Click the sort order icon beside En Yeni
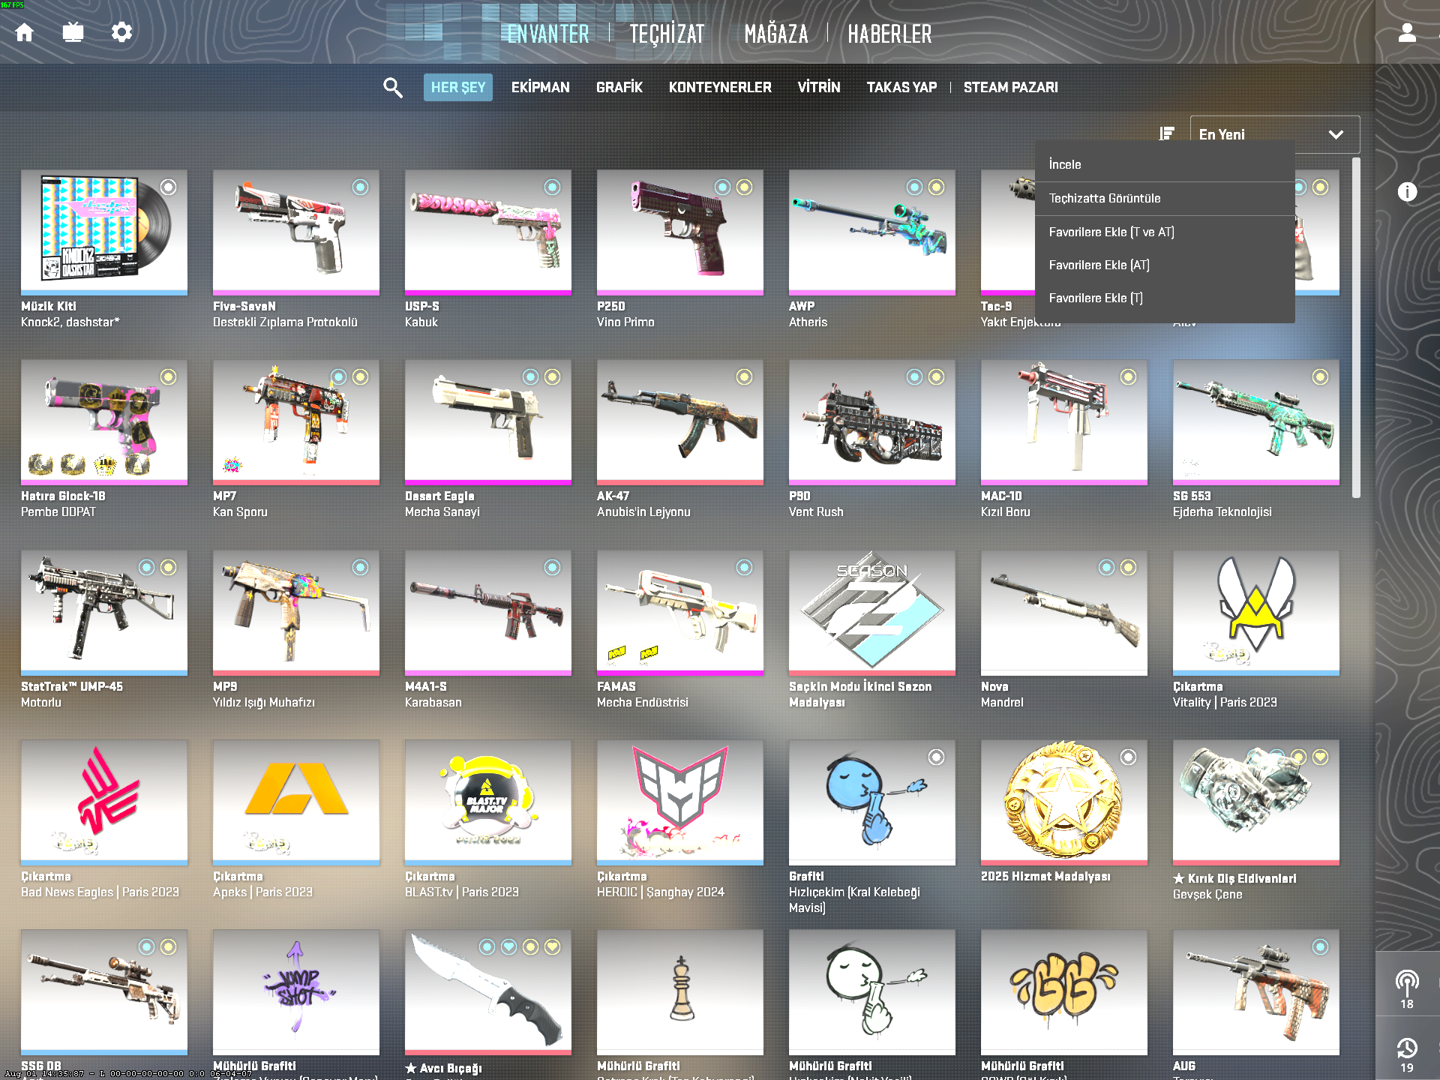Screen dimensions: 1440x1080 click(1166, 133)
